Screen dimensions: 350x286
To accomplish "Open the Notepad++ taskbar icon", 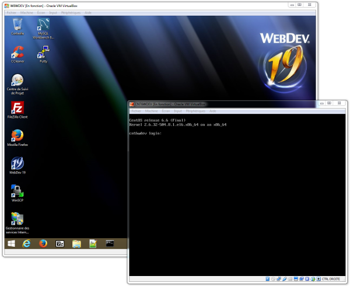I will 93,243.
